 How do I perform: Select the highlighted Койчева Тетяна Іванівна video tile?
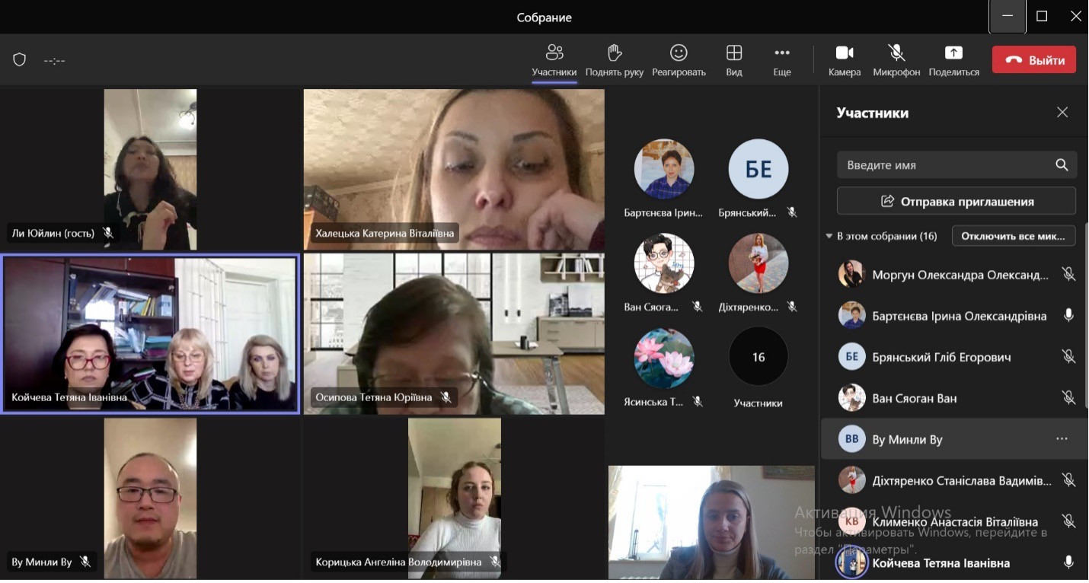(150, 334)
